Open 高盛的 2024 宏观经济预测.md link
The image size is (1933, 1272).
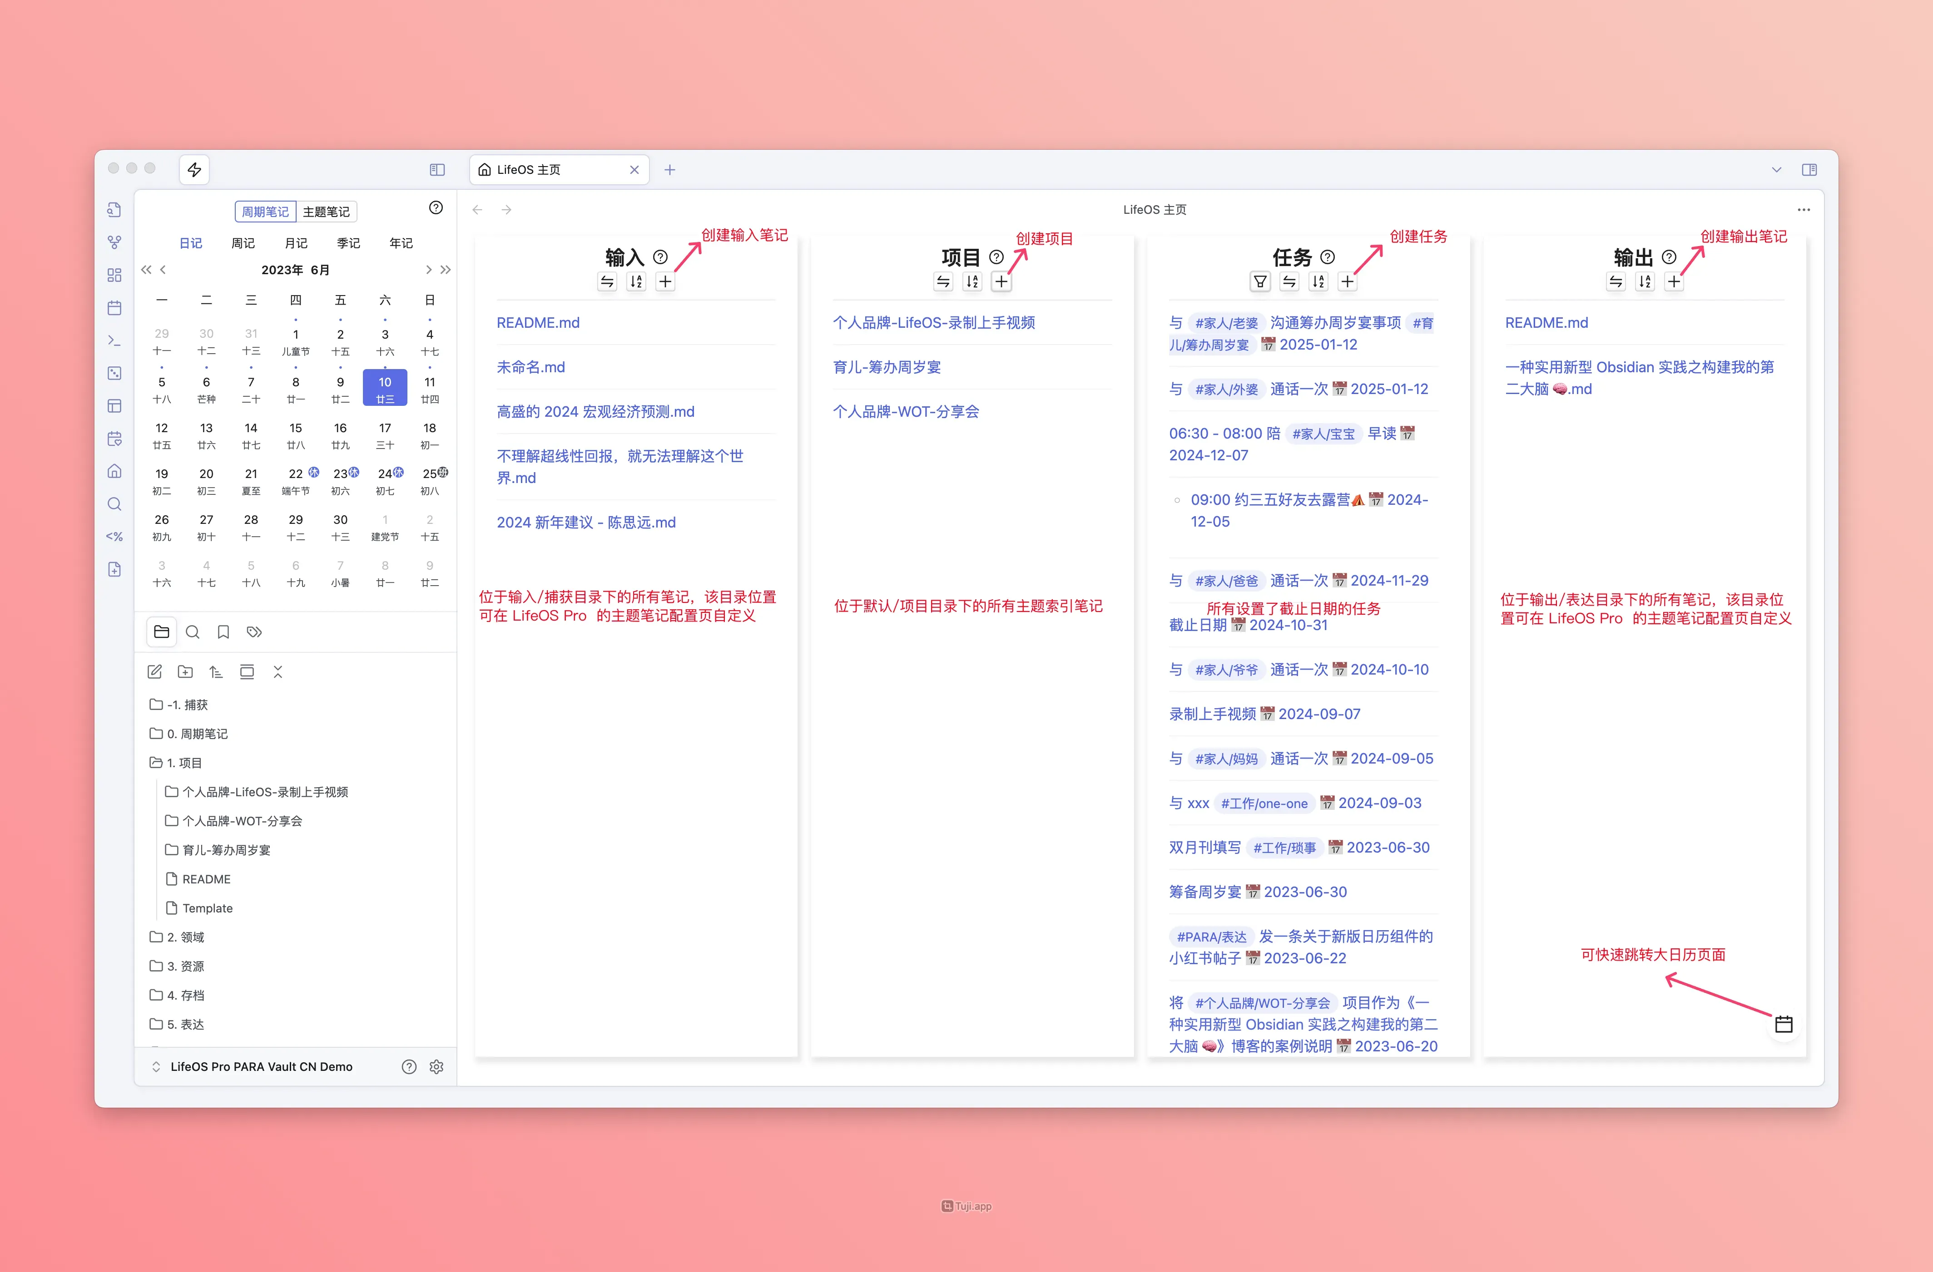point(595,412)
